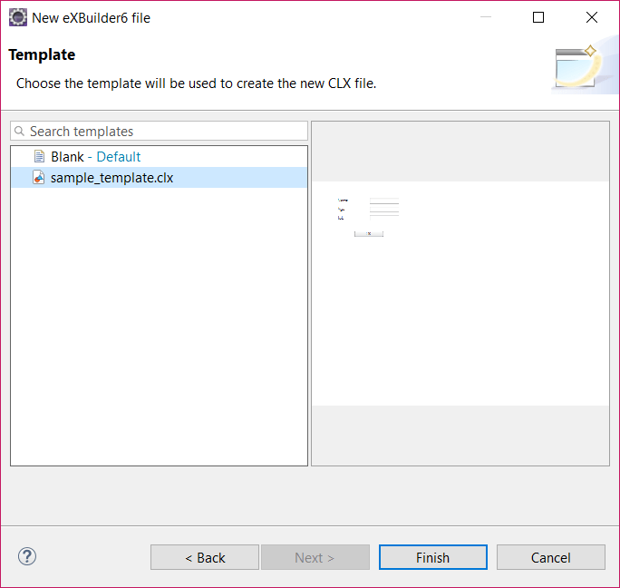Click the New eXBuilder6 file title text
Screen dimensions: 620x588
(x=91, y=17)
